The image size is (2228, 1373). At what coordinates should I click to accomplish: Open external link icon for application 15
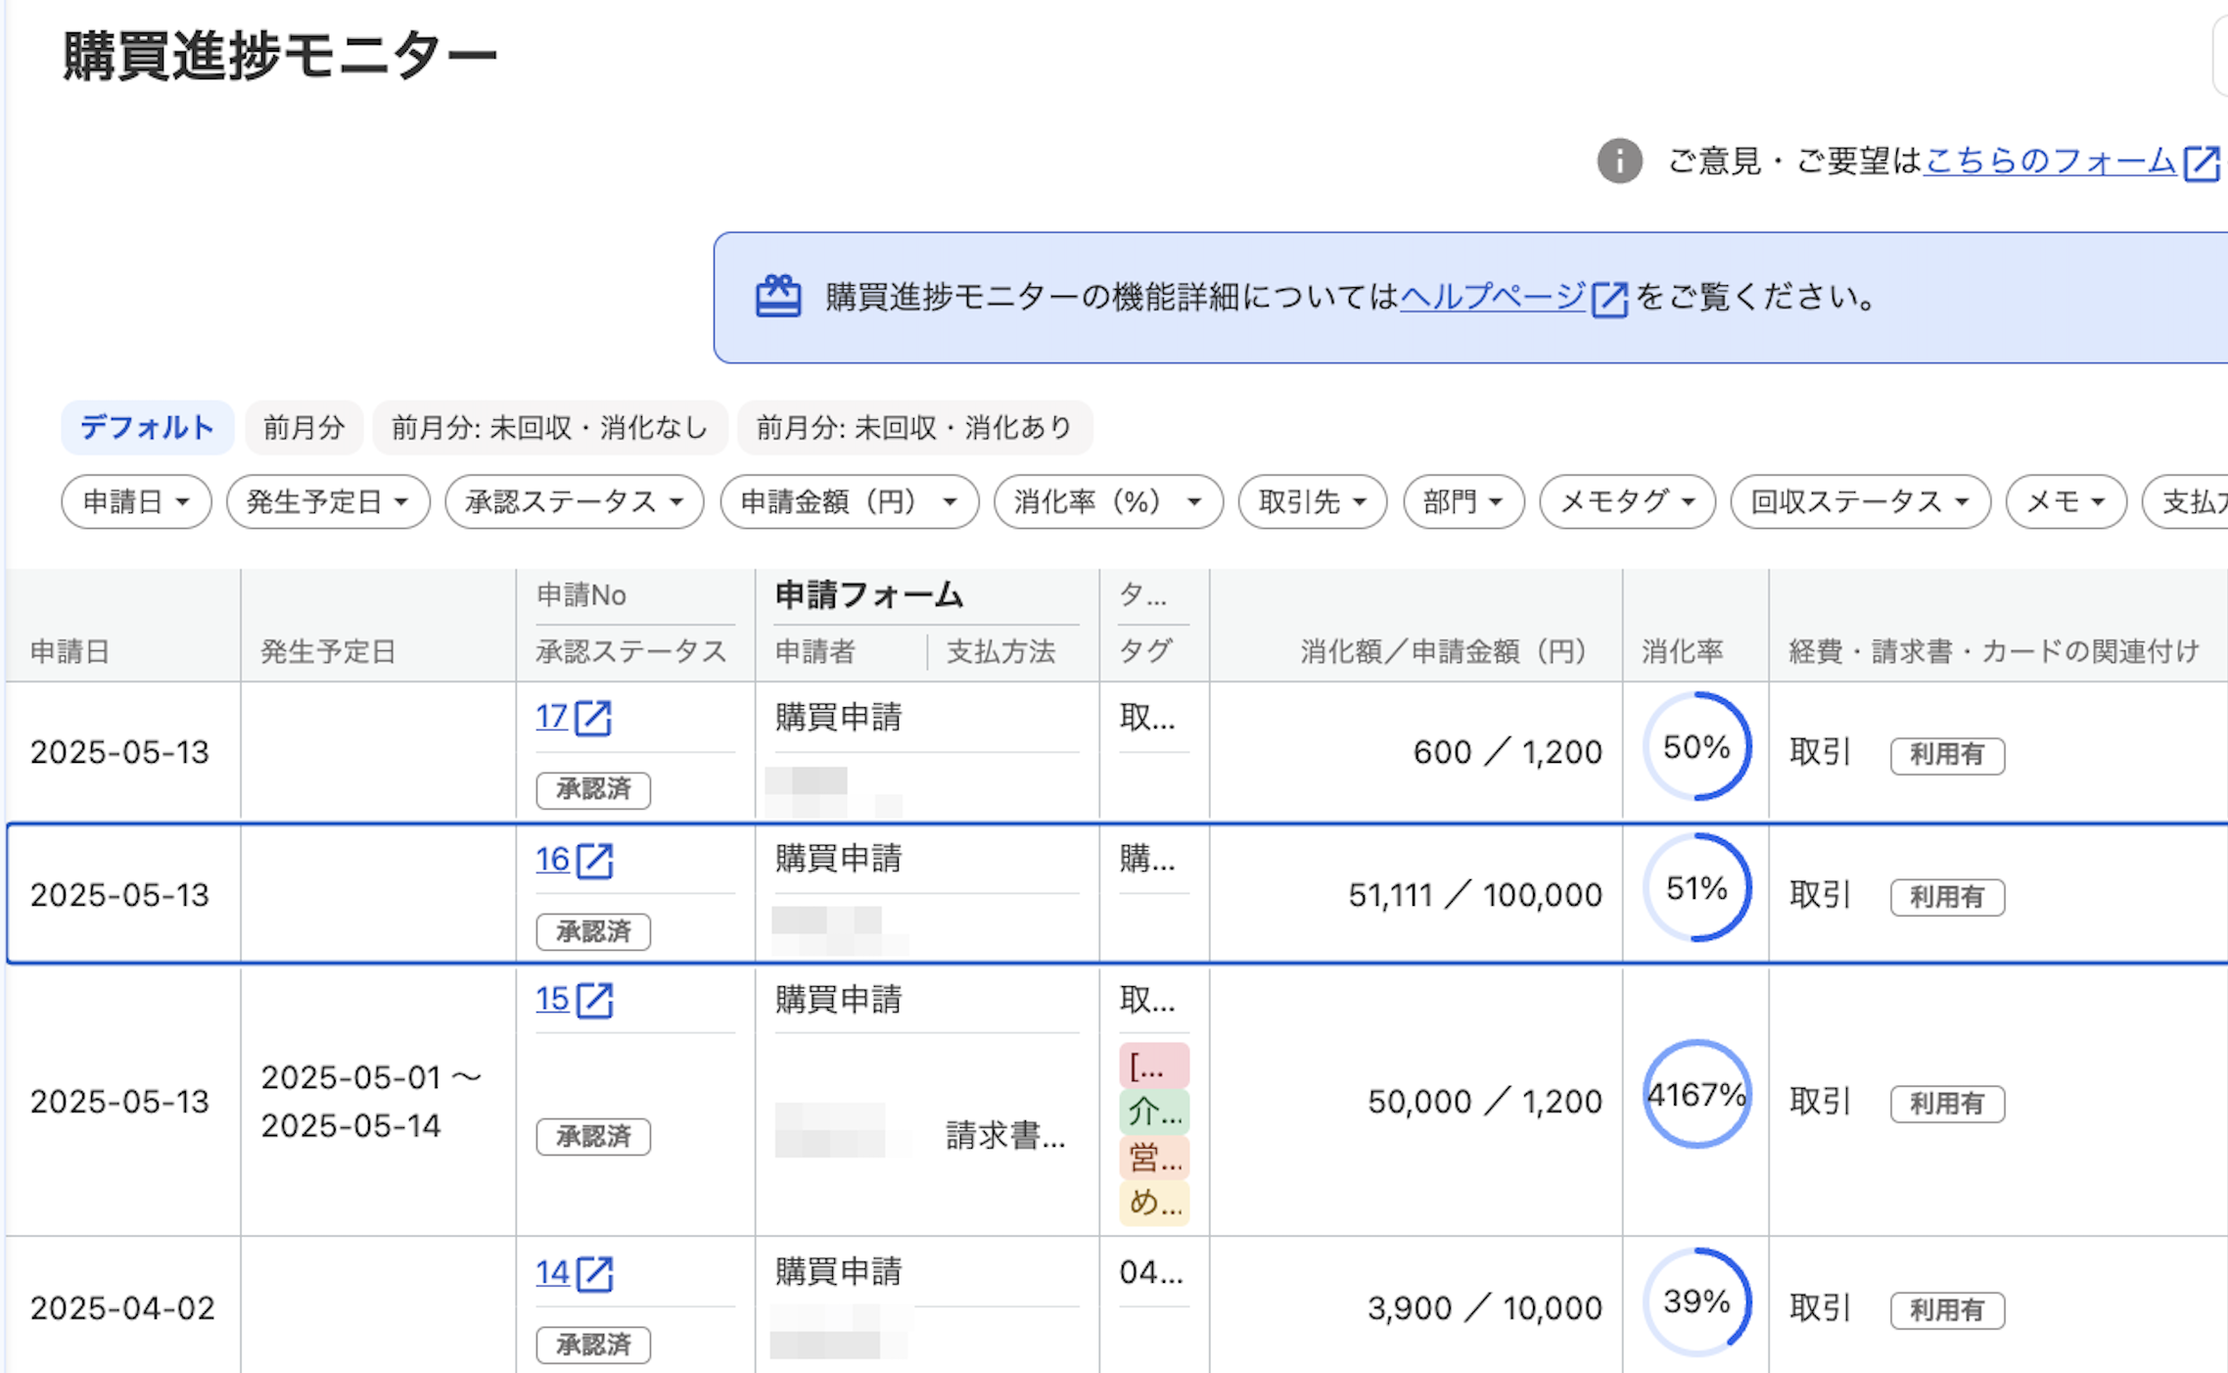click(x=594, y=1001)
